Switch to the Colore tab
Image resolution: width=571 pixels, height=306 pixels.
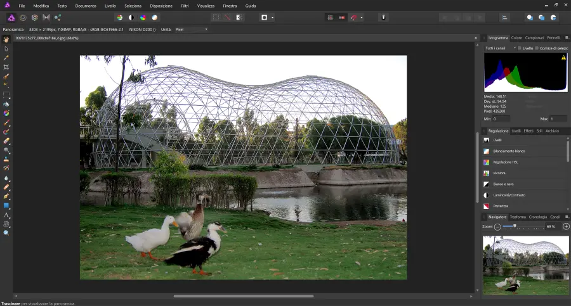point(516,38)
